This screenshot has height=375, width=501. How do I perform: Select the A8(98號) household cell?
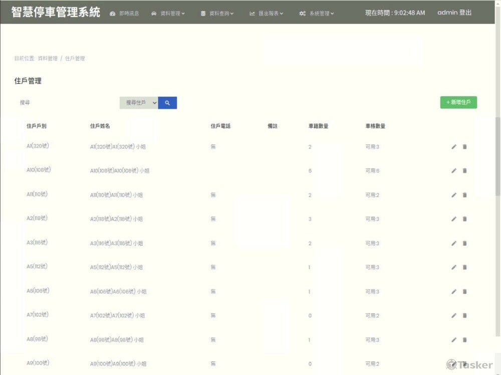click(37, 339)
